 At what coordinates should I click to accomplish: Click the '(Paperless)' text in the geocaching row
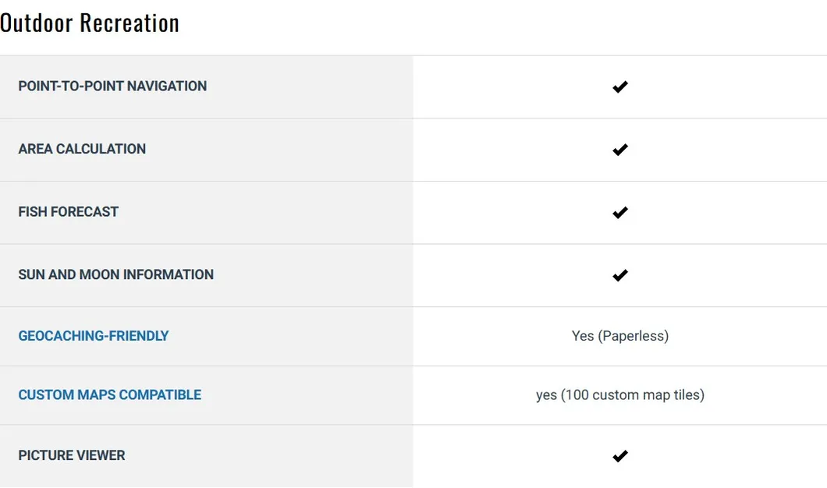click(x=634, y=336)
